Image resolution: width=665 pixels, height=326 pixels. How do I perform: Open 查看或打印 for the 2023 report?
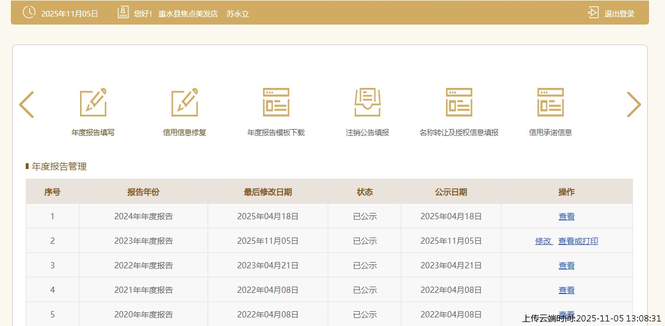[x=578, y=242]
